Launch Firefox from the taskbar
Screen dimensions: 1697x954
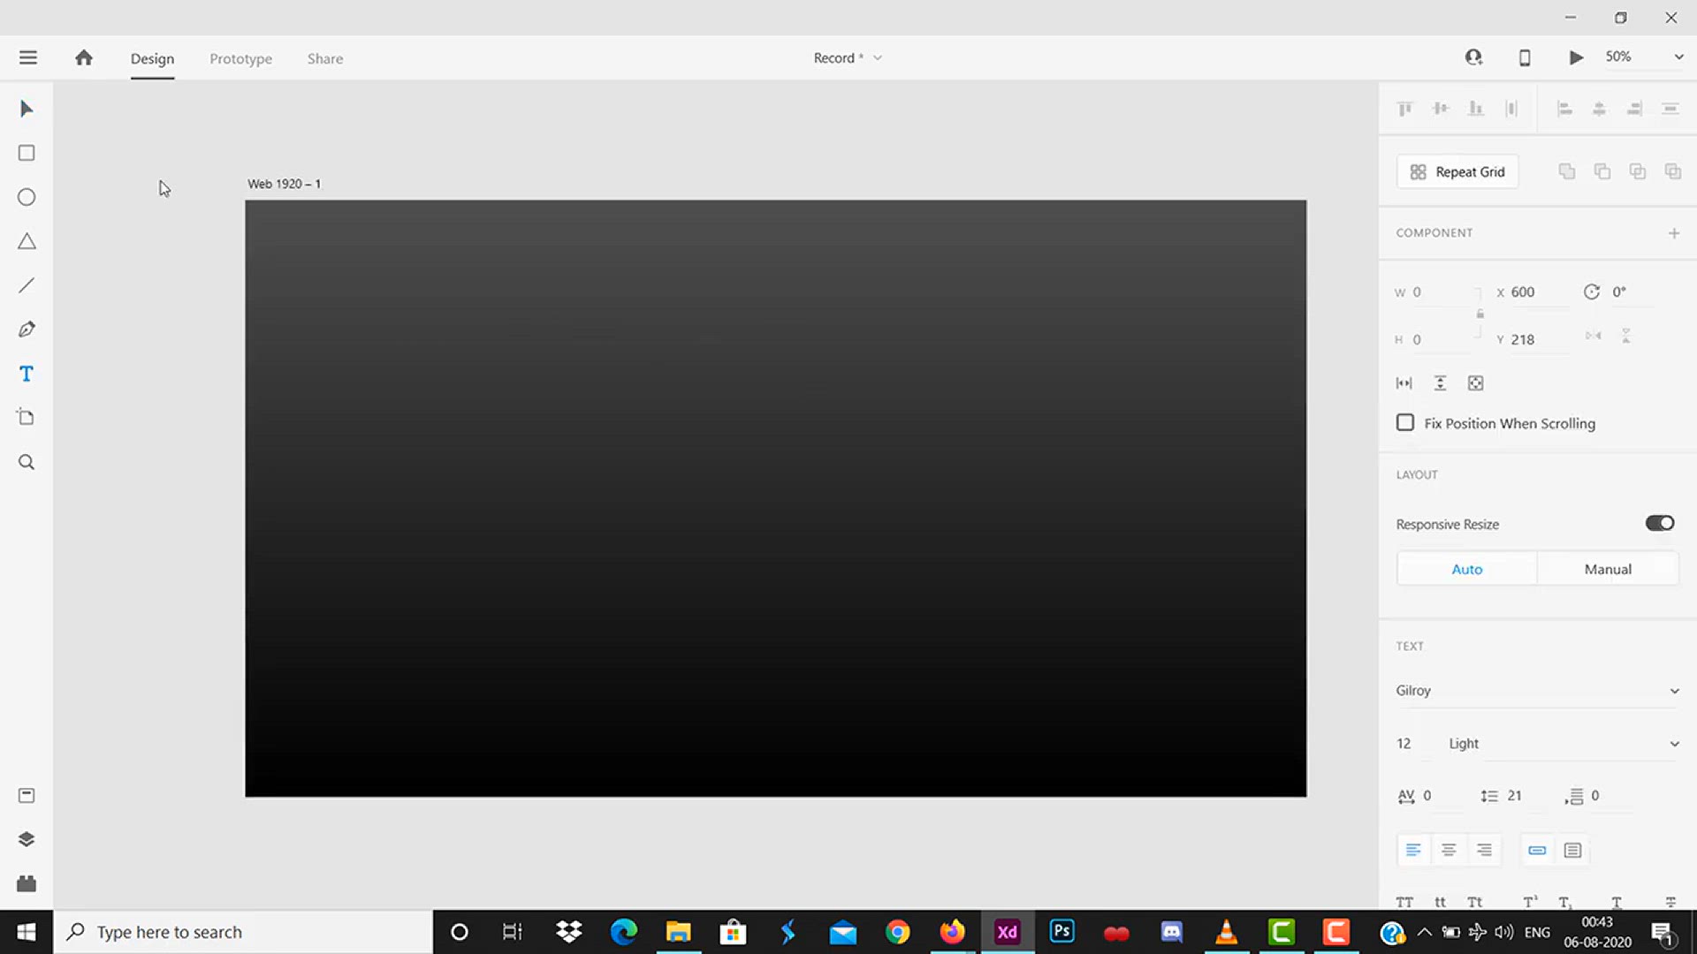(x=951, y=932)
